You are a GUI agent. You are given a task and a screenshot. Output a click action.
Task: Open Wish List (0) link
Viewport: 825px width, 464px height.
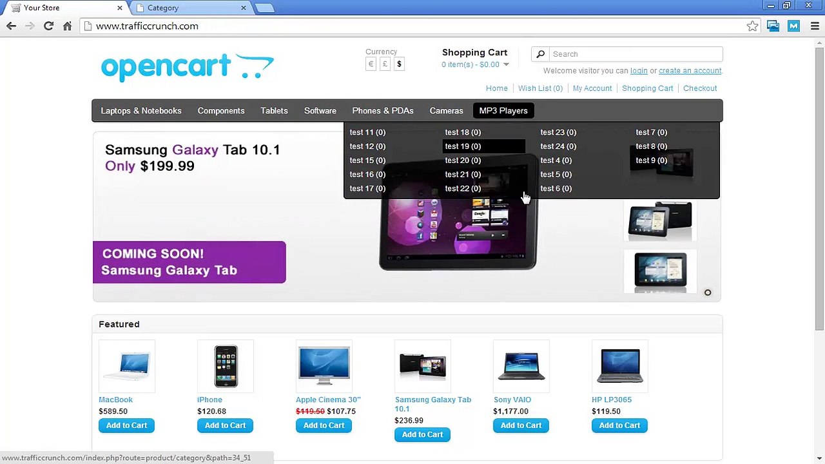(x=540, y=88)
